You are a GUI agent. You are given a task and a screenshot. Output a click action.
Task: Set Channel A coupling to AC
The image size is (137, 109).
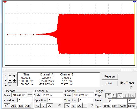[38, 106]
